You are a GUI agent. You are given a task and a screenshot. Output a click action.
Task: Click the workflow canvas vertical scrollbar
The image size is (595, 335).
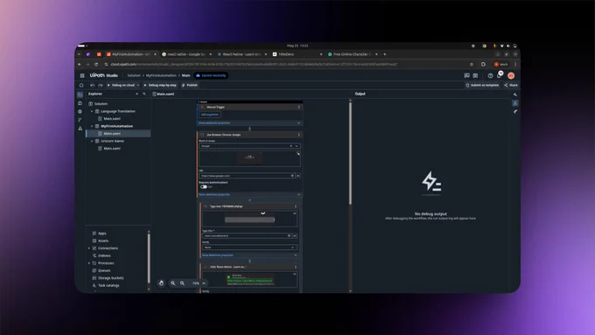[x=350, y=154]
